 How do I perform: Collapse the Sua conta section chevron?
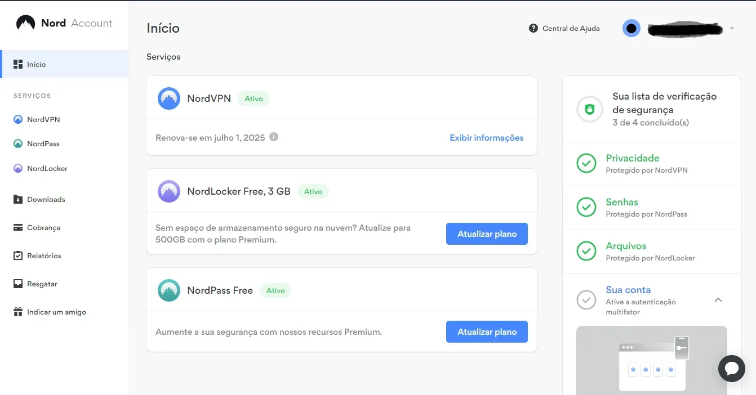pos(718,300)
